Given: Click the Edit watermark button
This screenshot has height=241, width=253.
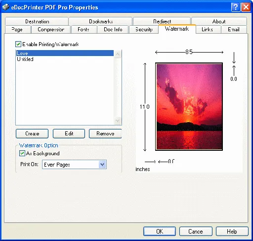Looking at the screenshot, I should tap(69, 133).
